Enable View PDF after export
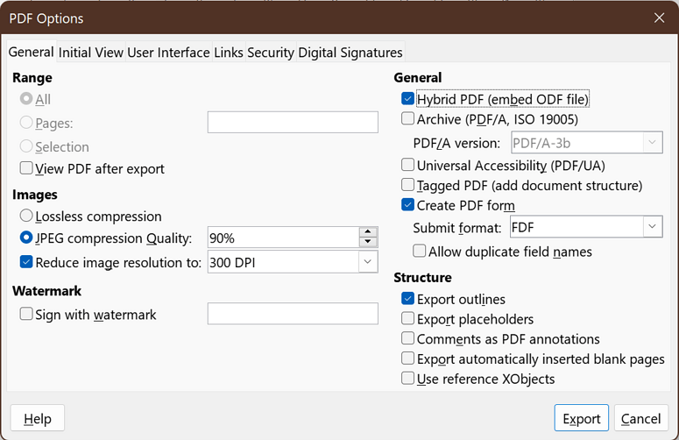This screenshot has height=440, width=679. point(26,168)
